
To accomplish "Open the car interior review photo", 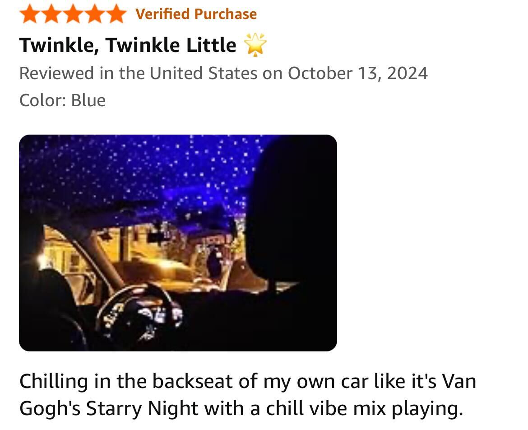I will (178, 243).
